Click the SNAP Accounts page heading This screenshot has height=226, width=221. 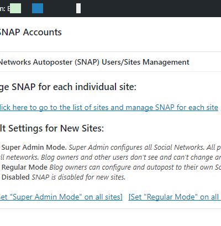click(30, 33)
